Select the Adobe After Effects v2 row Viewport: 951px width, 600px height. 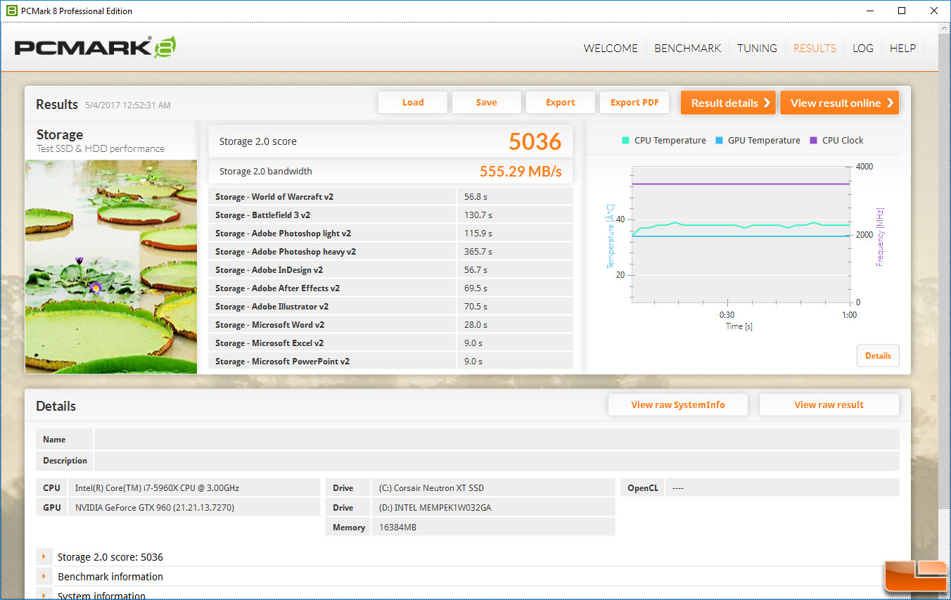pyautogui.click(x=390, y=288)
